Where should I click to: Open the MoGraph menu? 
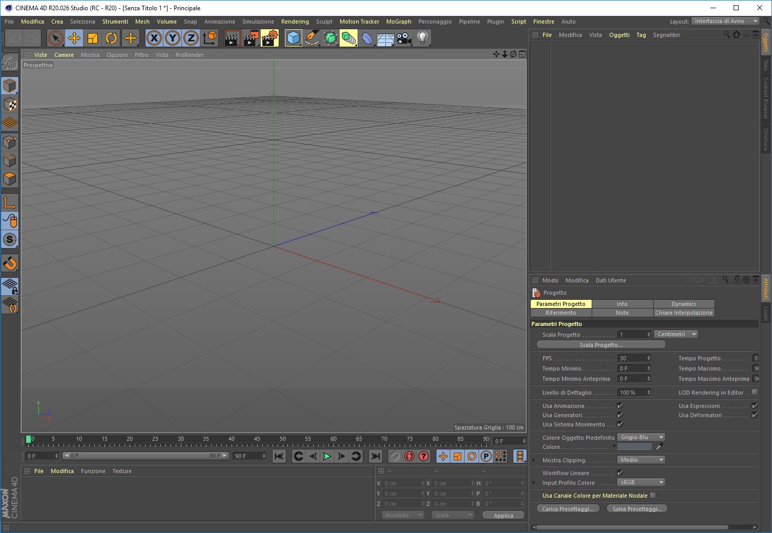(399, 22)
